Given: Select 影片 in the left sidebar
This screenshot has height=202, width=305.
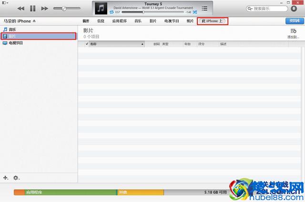Looking at the screenshot, I should click(x=39, y=36).
